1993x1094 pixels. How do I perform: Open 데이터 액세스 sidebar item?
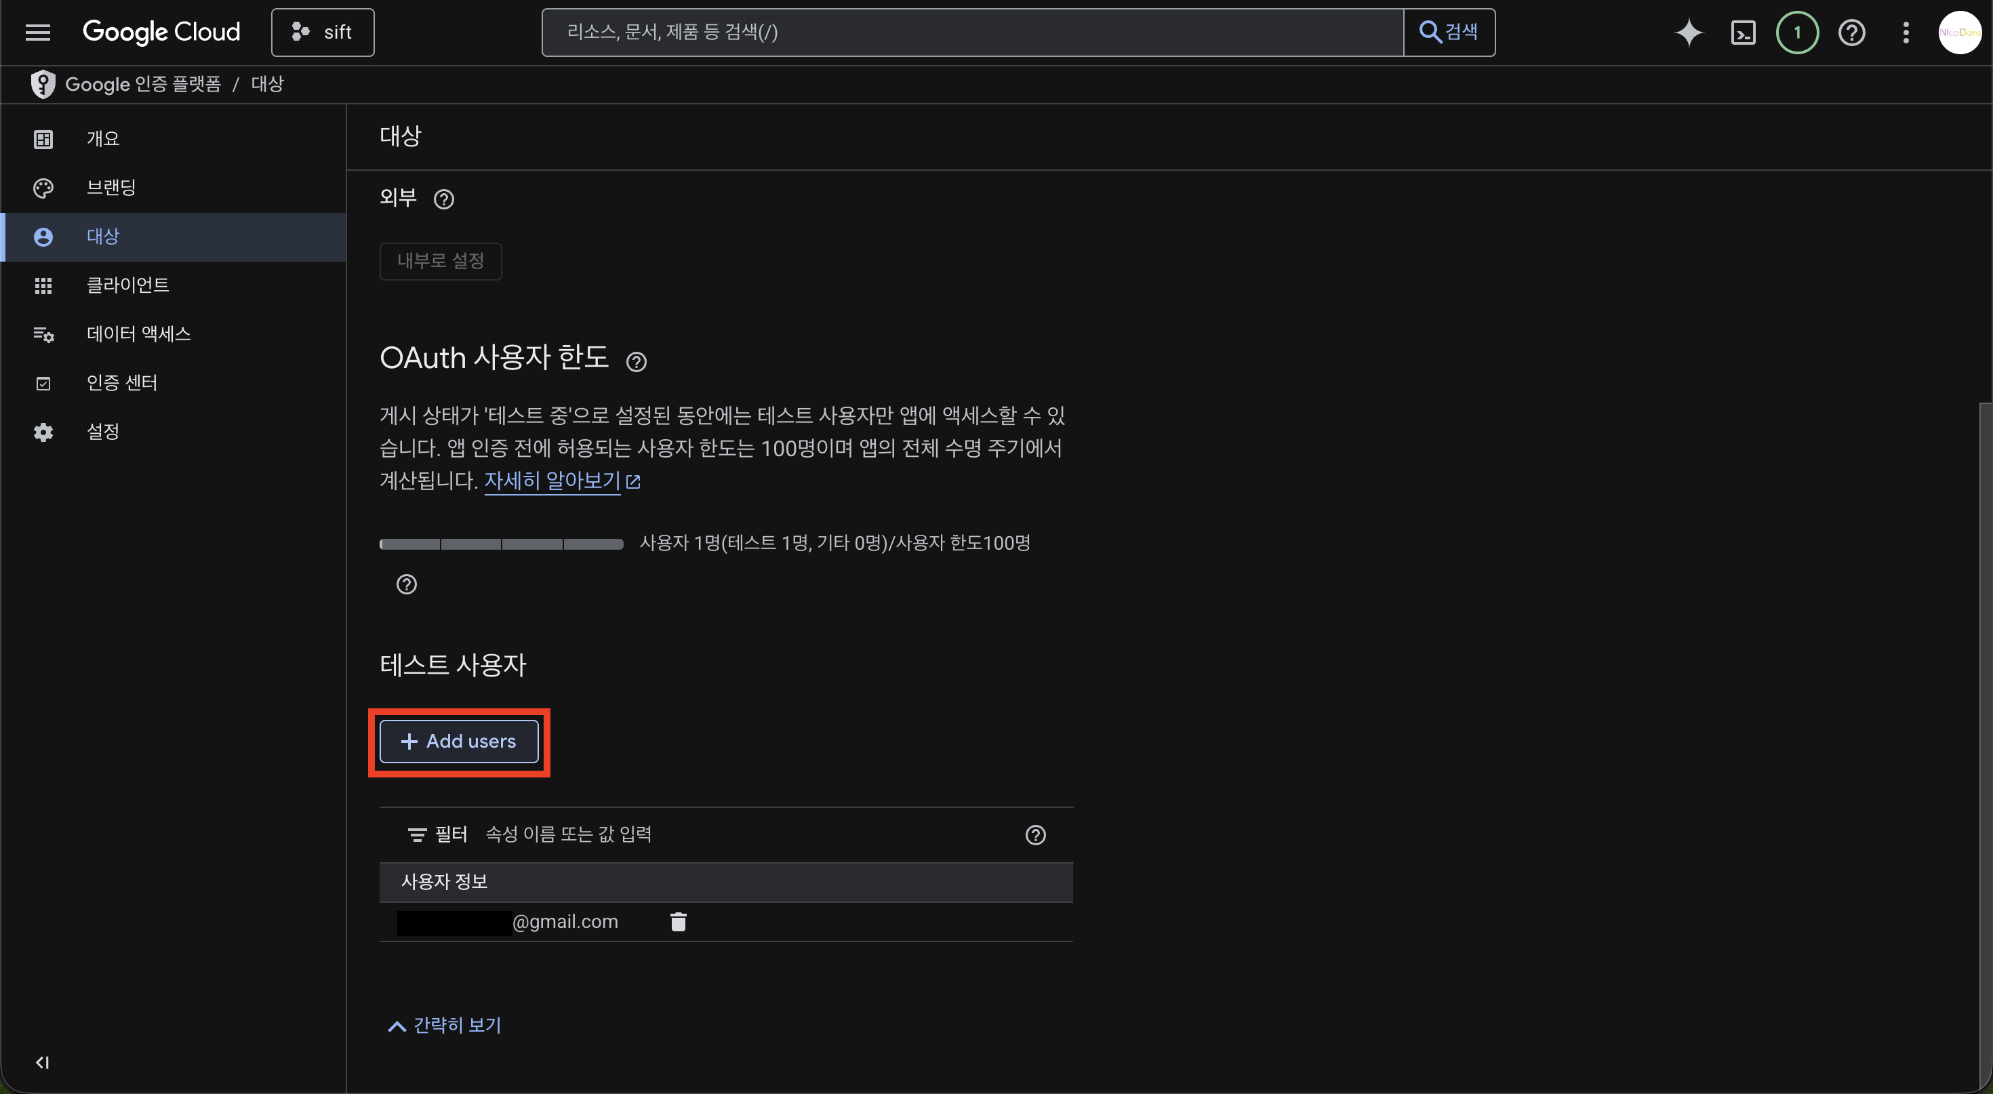pyautogui.click(x=138, y=333)
